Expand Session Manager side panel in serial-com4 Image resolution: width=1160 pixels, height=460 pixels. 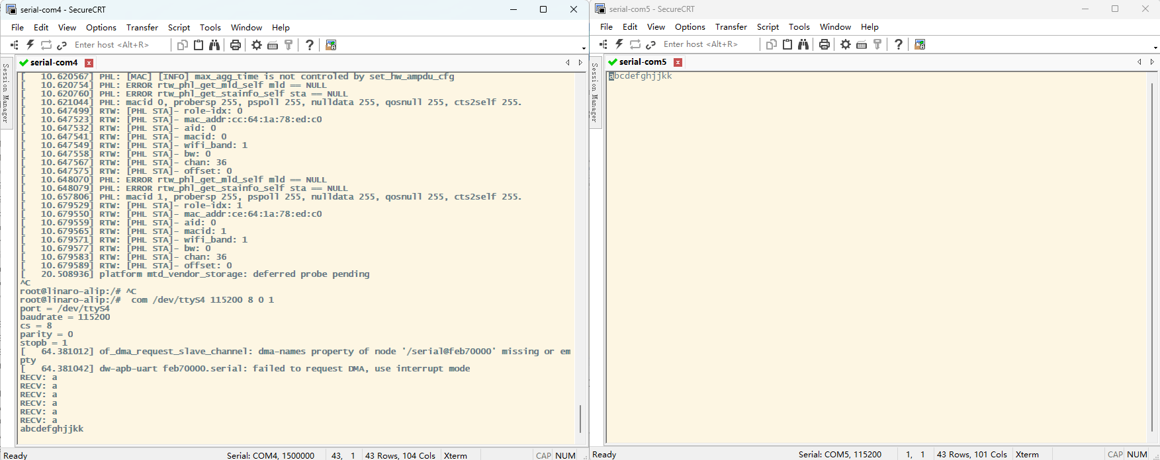6,93
